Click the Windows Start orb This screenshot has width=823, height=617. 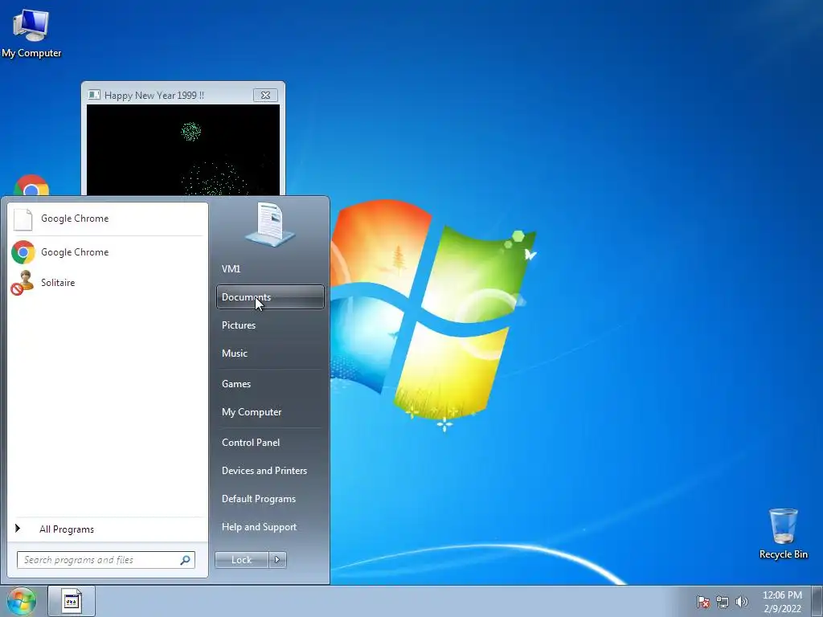click(21, 601)
